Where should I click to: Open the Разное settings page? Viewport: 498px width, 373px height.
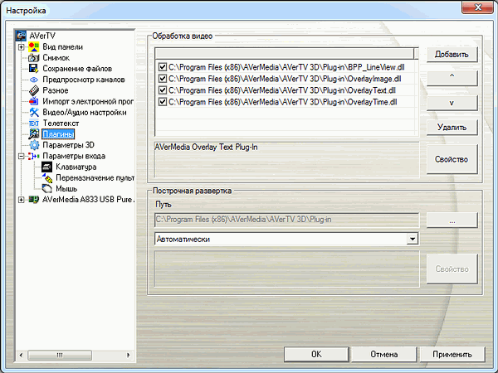pos(56,90)
